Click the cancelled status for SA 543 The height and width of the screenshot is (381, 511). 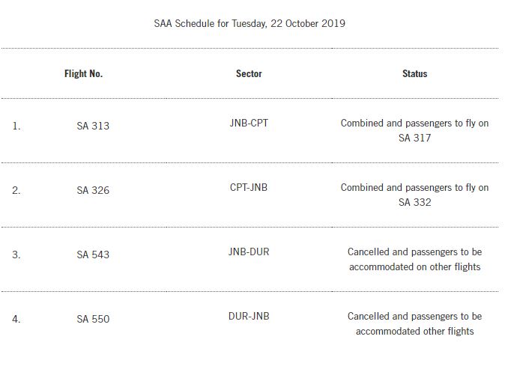414,259
